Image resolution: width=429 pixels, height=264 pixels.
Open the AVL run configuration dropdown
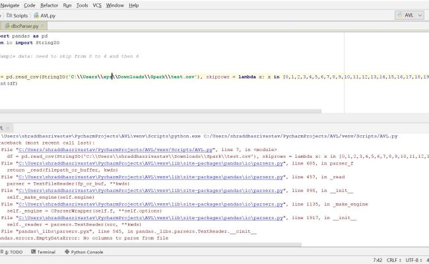(x=409, y=15)
